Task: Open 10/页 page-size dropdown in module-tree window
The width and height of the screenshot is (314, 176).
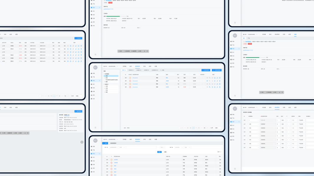Action: tap(212, 128)
